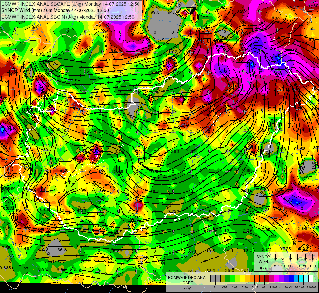Click the 3.46 value on map
Viewport: 319px width, 293px height.
119,172
